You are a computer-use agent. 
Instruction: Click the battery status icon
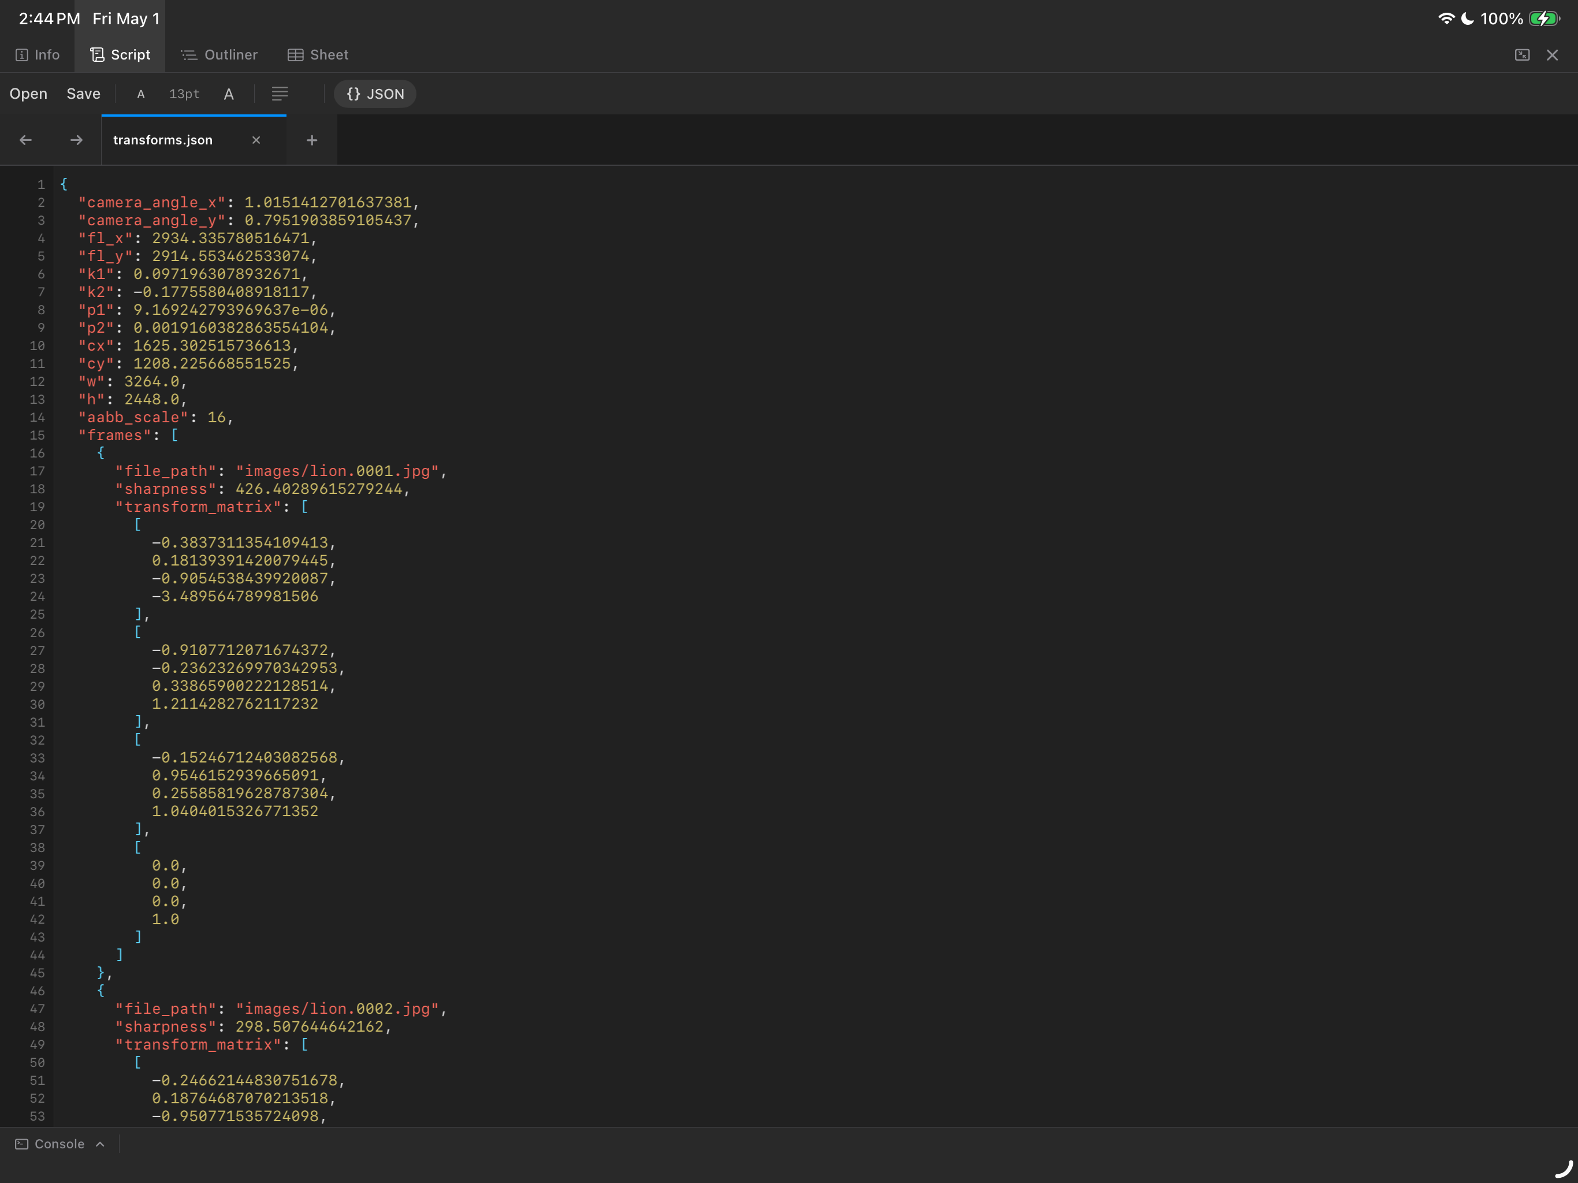pos(1544,18)
